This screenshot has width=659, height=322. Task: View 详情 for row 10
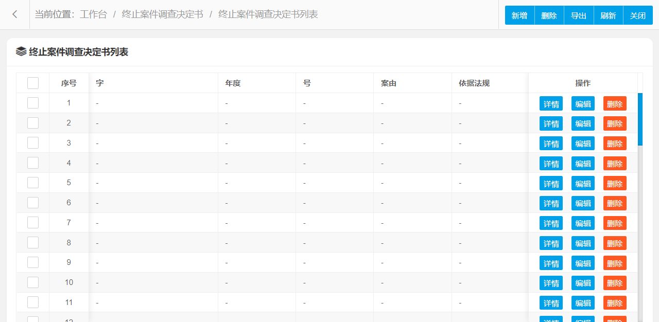[551, 283]
